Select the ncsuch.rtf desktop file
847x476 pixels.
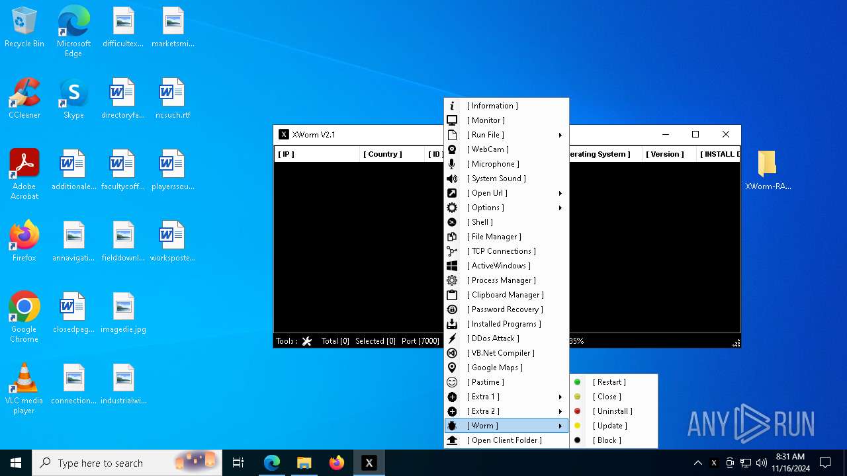(x=173, y=99)
